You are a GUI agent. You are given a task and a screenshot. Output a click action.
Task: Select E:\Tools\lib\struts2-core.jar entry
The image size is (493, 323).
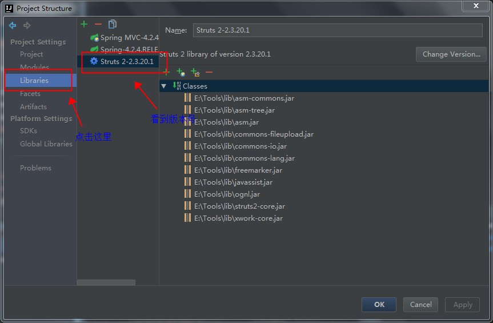pos(239,206)
